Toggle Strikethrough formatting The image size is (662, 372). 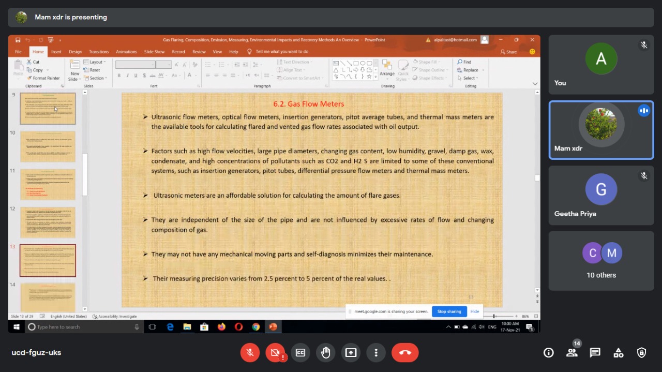[x=152, y=76]
